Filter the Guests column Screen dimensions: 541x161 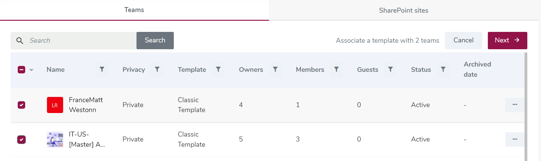pos(390,69)
